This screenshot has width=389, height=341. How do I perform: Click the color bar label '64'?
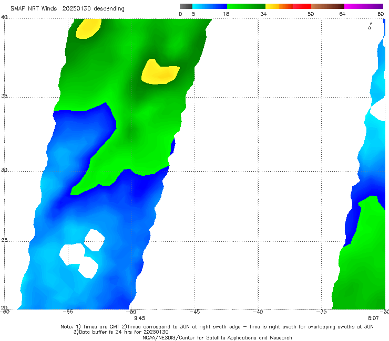342,14
